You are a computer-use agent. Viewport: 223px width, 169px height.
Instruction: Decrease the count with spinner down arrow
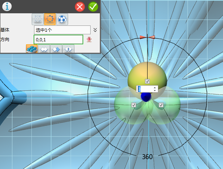155,90
